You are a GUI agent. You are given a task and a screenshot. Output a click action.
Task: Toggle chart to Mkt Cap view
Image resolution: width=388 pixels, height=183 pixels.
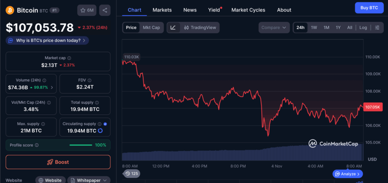151,28
